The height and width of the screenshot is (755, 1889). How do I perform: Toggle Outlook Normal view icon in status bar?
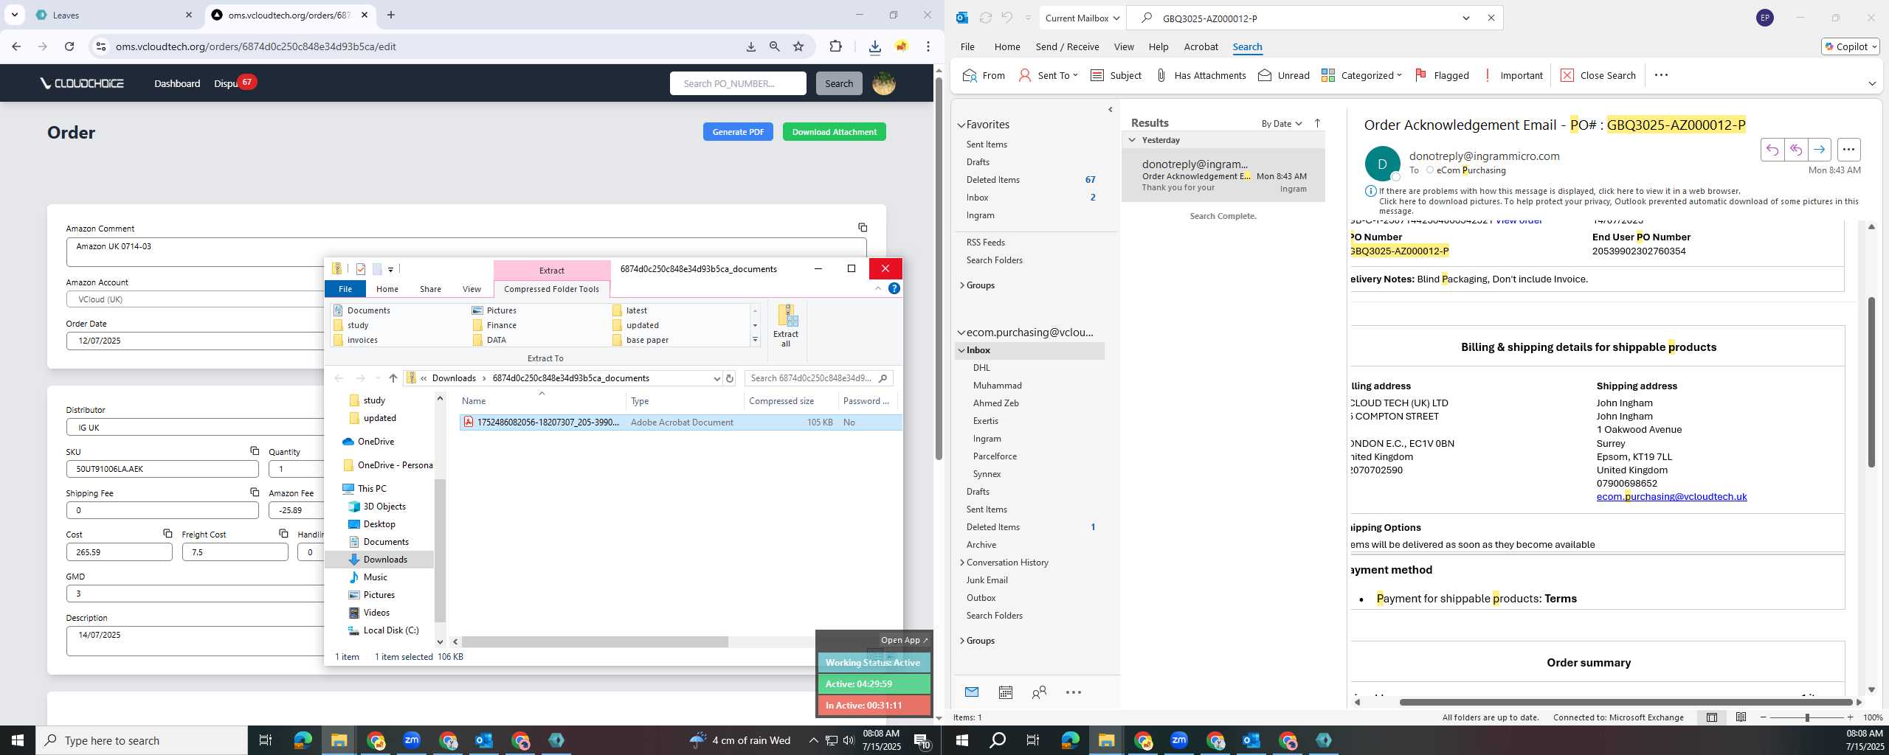tap(1712, 717)
